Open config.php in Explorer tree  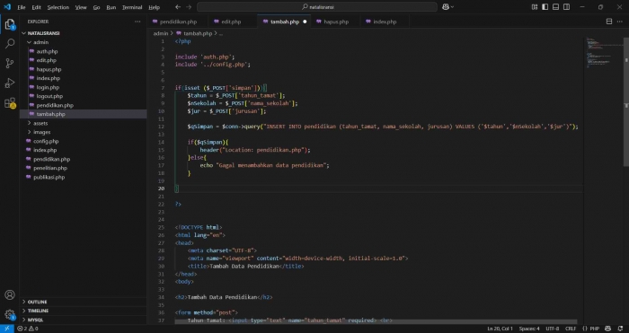46,141
